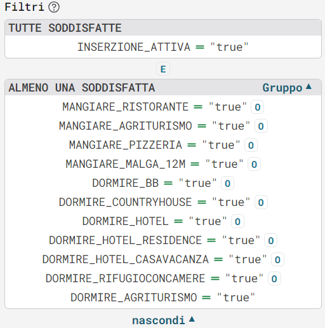Image resolution: width=325 pixels, height=328 pixels.
Task: Click the O badge next to MANGIARE_MALGA_12M
Action: [x=254, y=164]
